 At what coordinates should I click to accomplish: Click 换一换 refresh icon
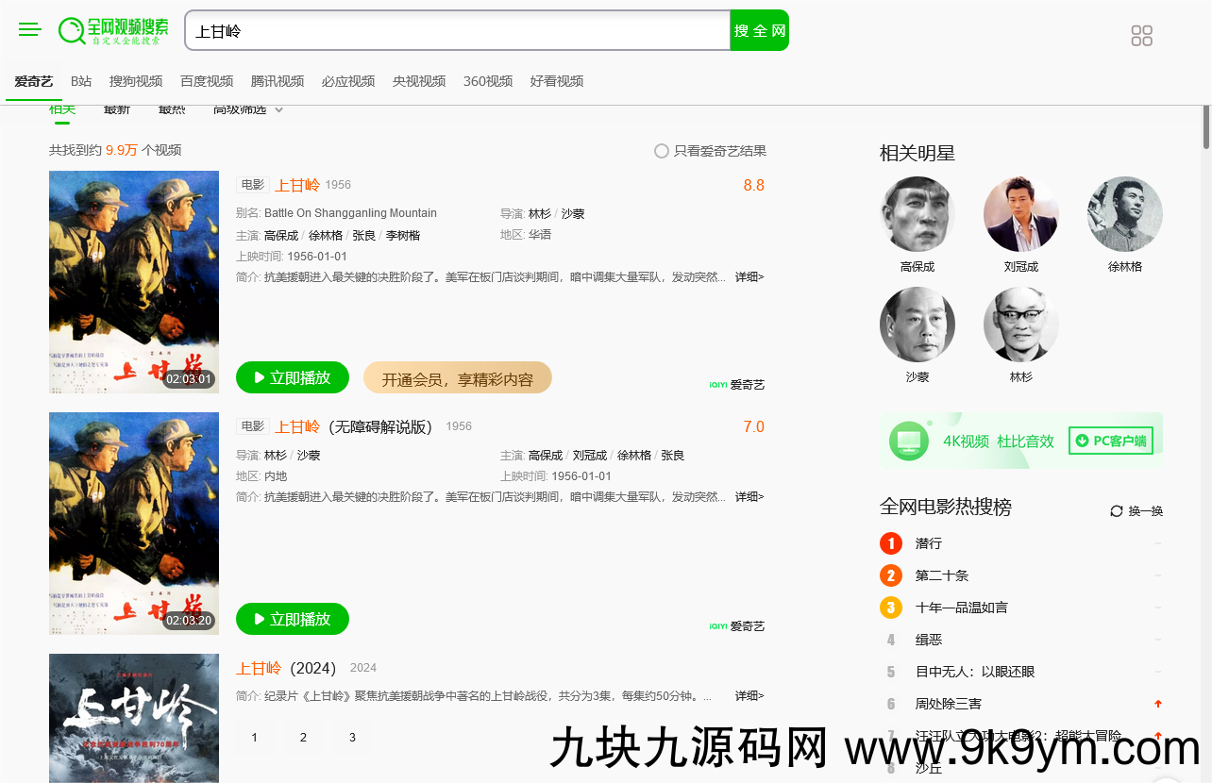1117,511
